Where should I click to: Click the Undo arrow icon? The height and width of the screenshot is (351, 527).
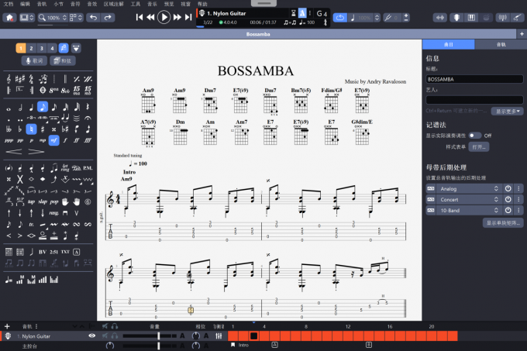pyautogui.click(x=92, y=17)
